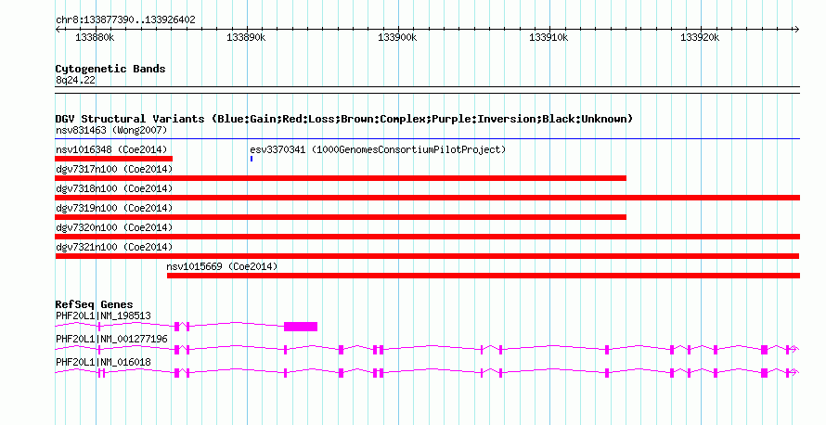Screen dimensions: 826x425
Task: Click the red bar under dgv7317n100
Action: tap(341, 178)
